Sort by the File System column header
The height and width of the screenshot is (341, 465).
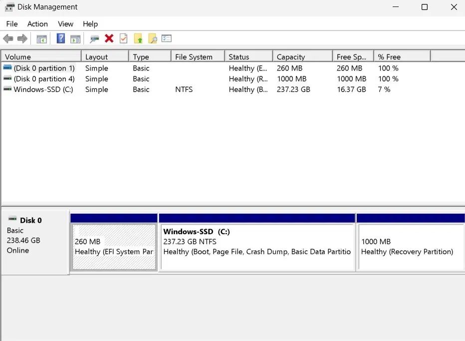coord(198,57)
